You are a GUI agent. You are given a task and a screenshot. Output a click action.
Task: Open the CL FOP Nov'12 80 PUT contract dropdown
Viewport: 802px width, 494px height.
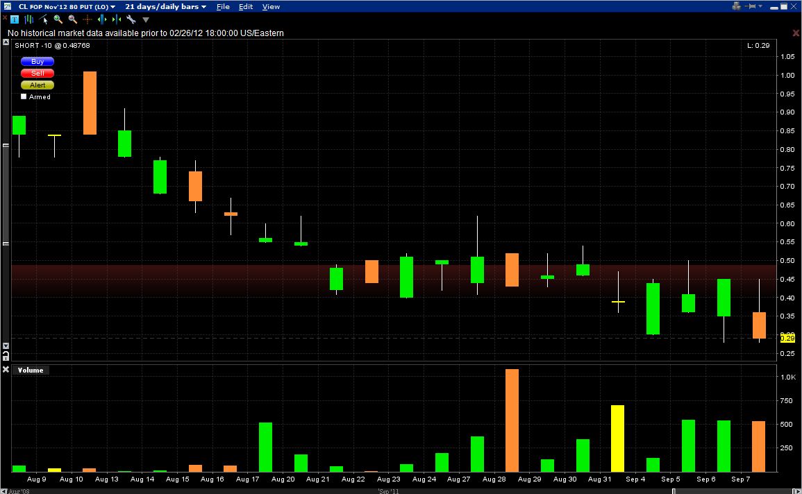click(x=67, y=7)
